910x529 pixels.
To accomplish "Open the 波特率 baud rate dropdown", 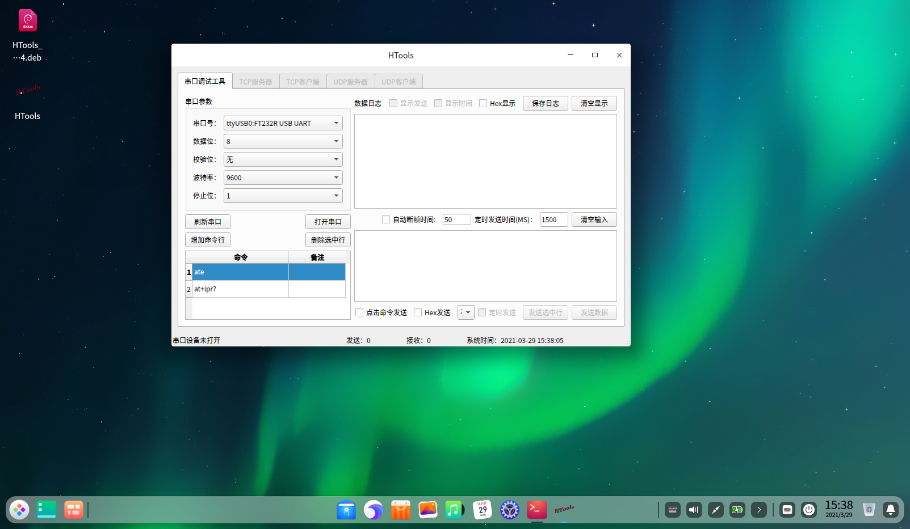I will 283,177.
